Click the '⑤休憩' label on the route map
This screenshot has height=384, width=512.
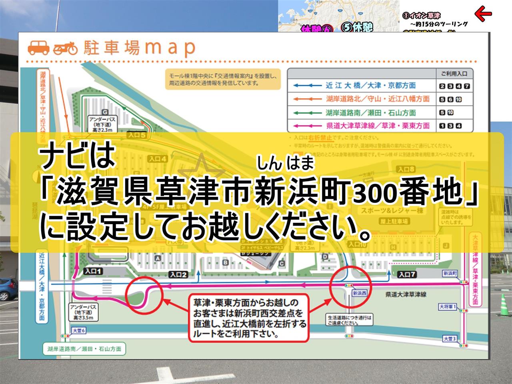coord(357,26)
